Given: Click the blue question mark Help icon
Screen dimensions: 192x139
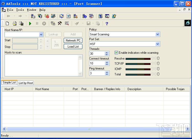Looking at the screenshot, I should 107,23.
